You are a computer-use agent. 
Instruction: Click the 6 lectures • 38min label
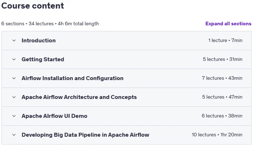[222, 116]
